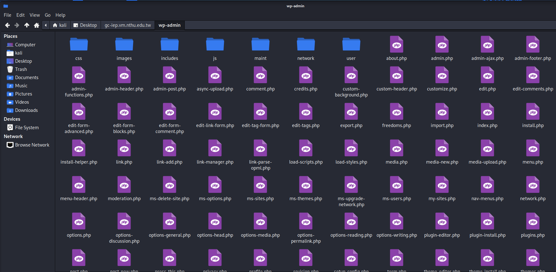The width and height of the screenshot is (556, 272).
Task: Select the menu-header.php filename label
Action: (x=79, y=199)
